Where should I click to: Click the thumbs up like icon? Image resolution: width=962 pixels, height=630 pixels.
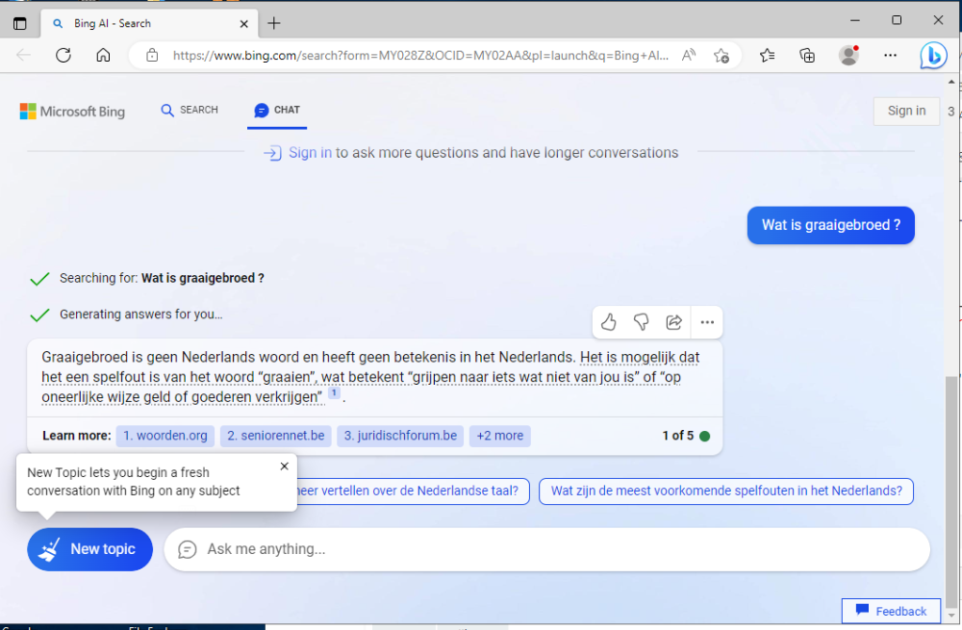coord(608,322)
